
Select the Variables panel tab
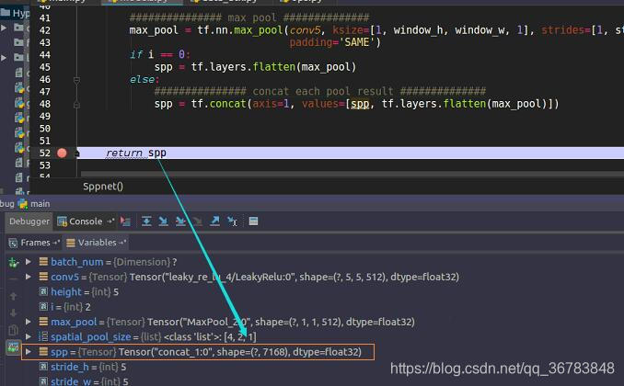point(97,243)
